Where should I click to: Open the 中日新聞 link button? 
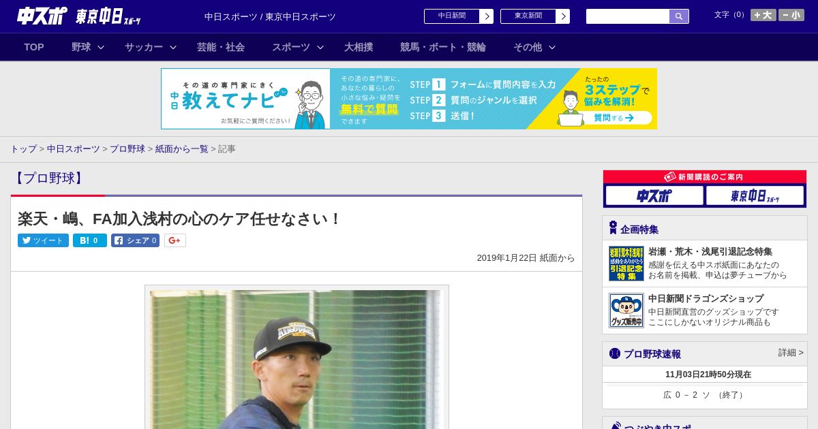point(452,16)
